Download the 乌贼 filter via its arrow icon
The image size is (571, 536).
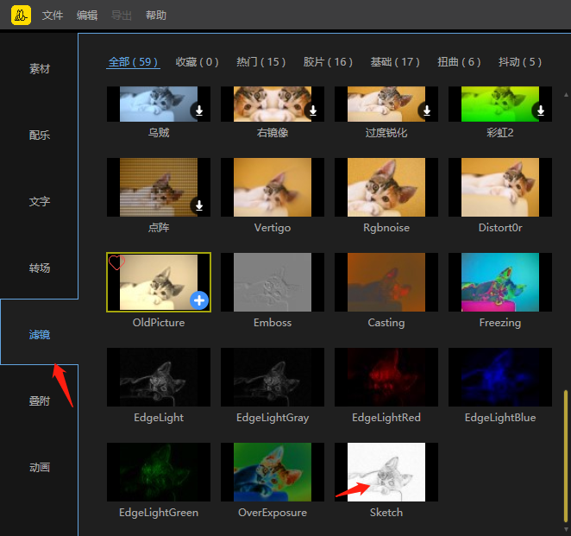[198, 110]
